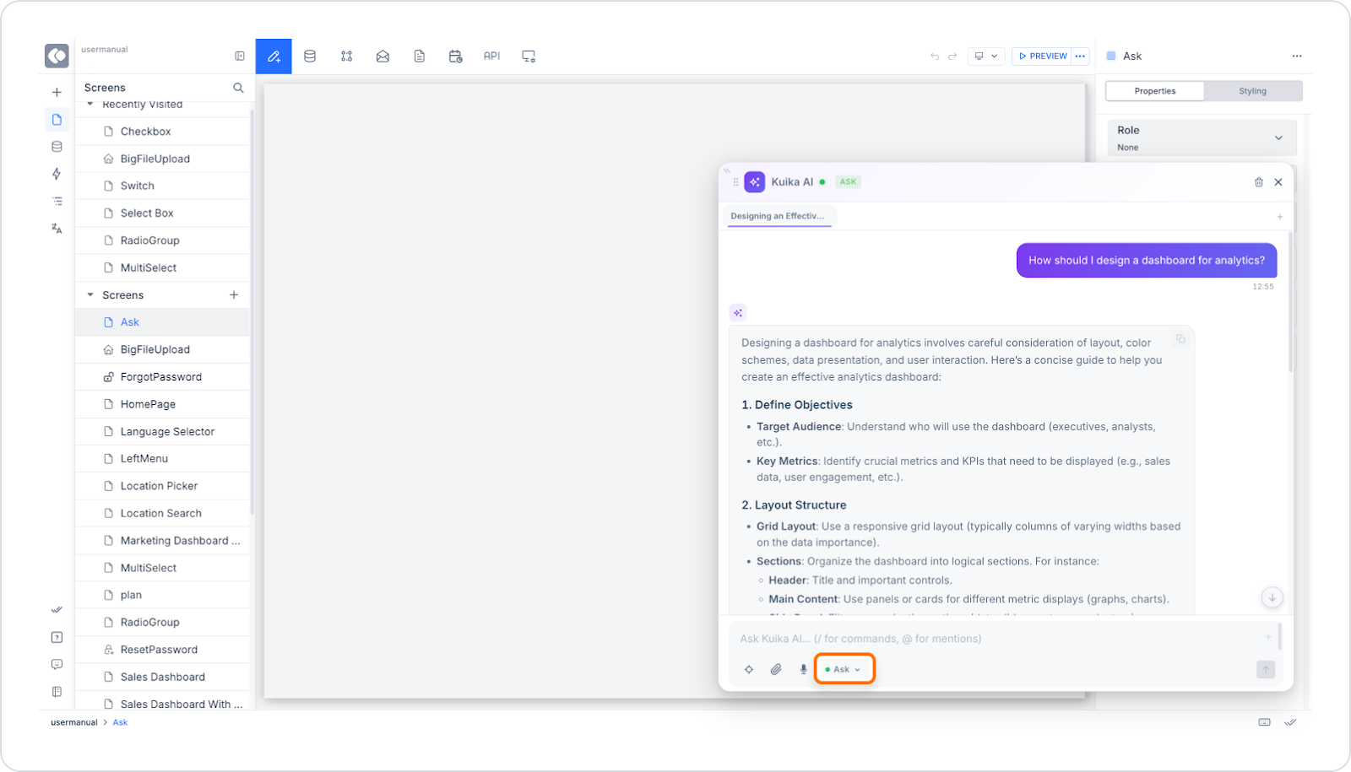Switch to the Styling tab
Viewport: 1351px width, 772px height.
click(x=1252, y=91)
